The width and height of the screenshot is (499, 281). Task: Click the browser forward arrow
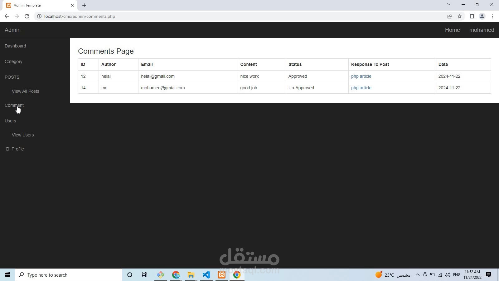click(17, 16)
